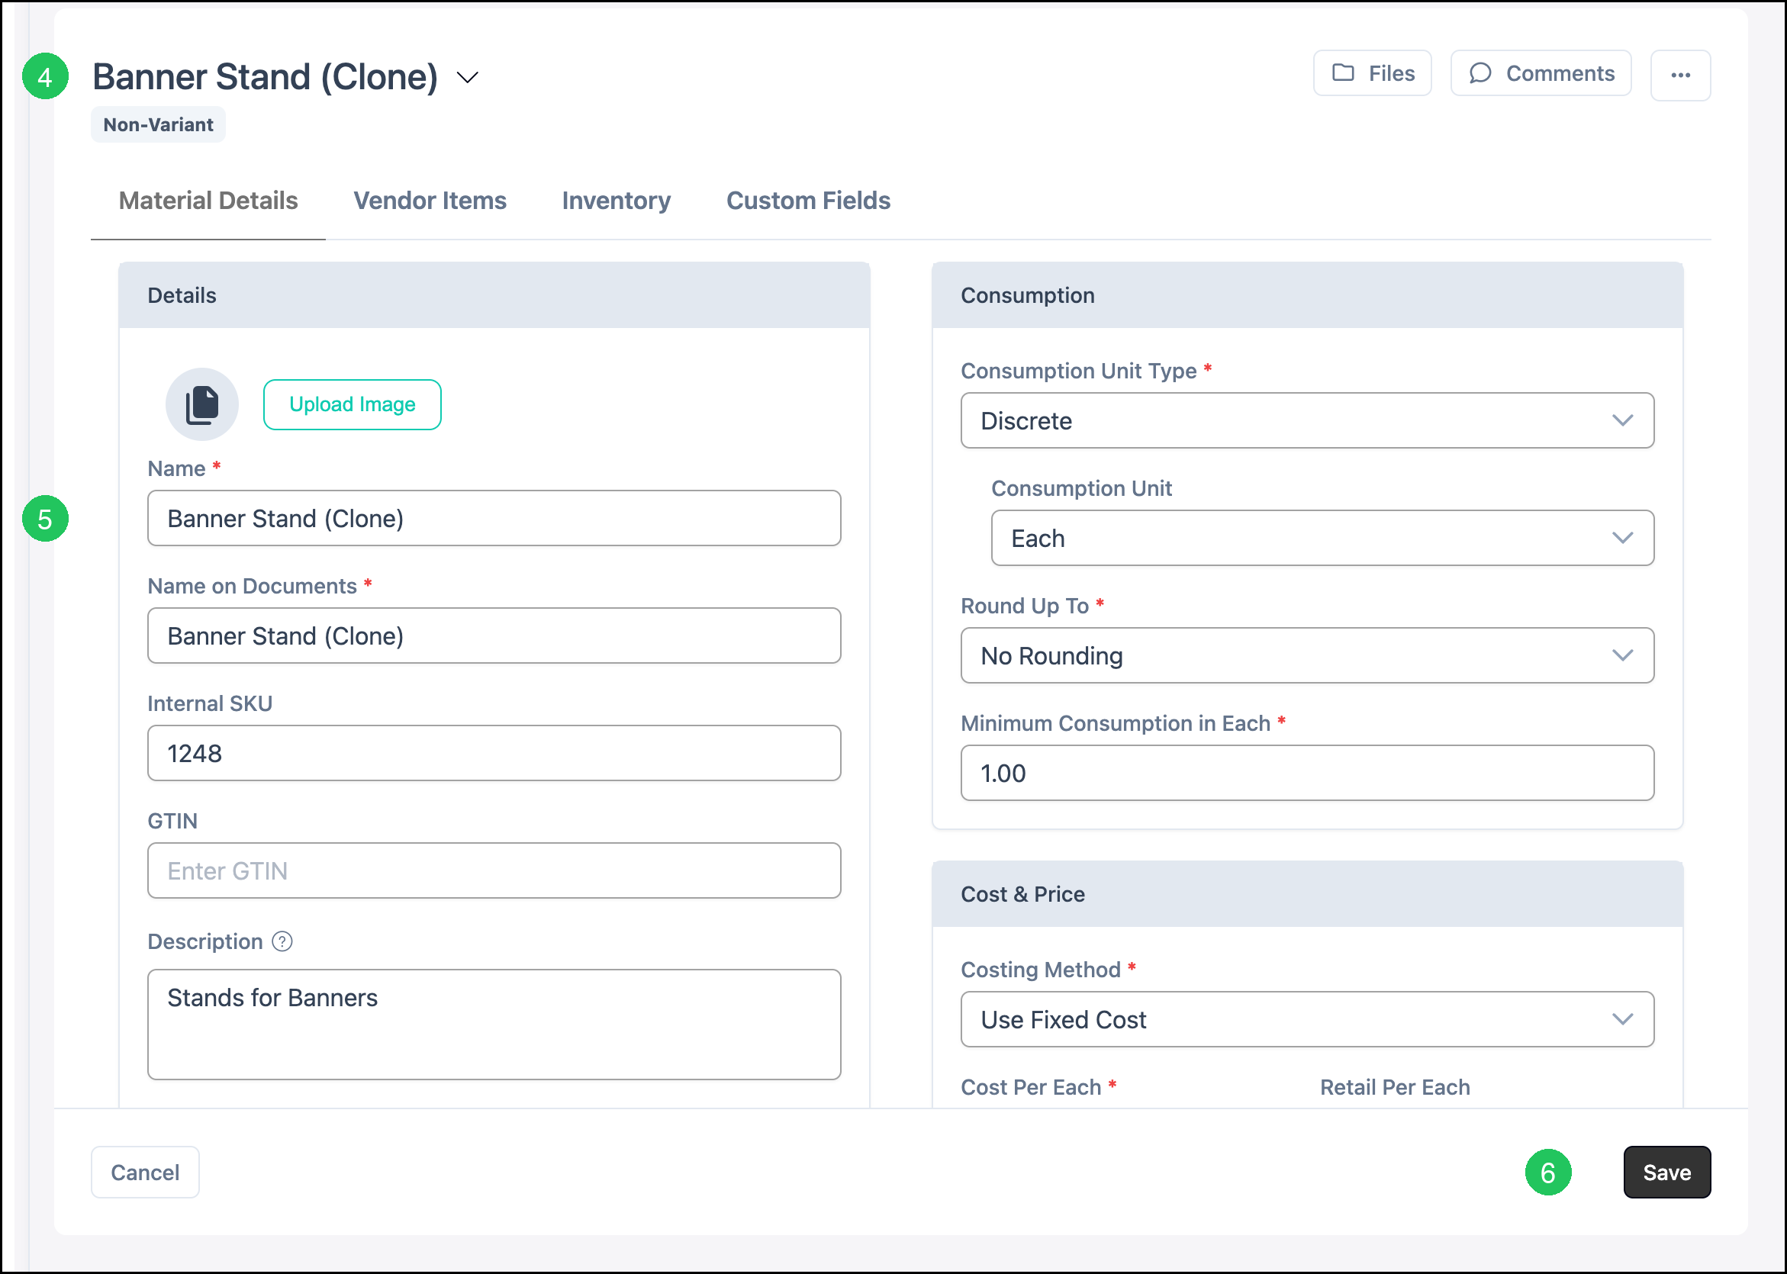Click the material image placeholder icon
The height and width of the screenshot is (1274, 1787).
point(201,404)
